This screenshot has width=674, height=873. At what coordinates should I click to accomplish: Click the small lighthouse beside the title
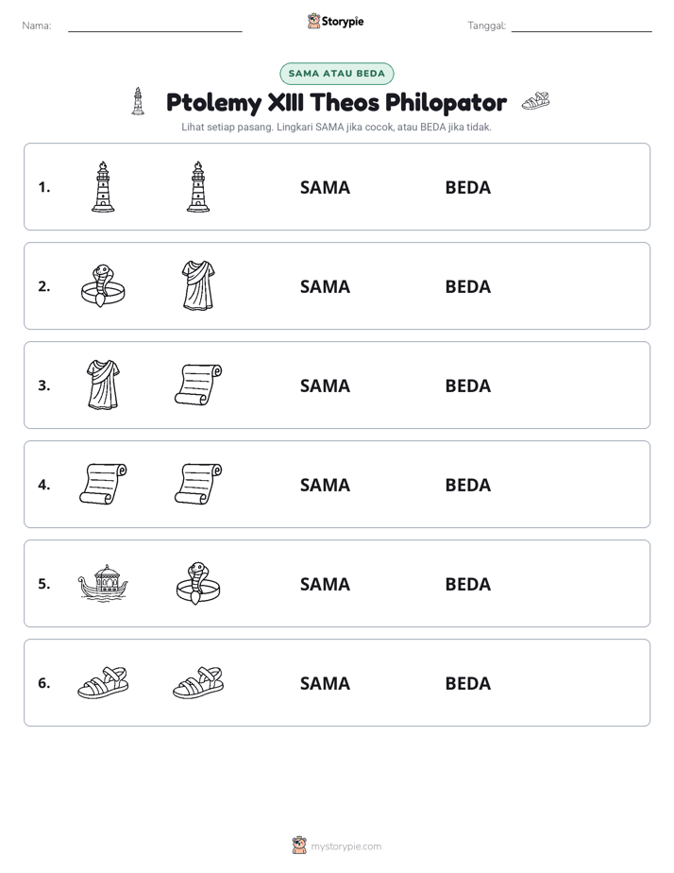(x=138, y=101)
